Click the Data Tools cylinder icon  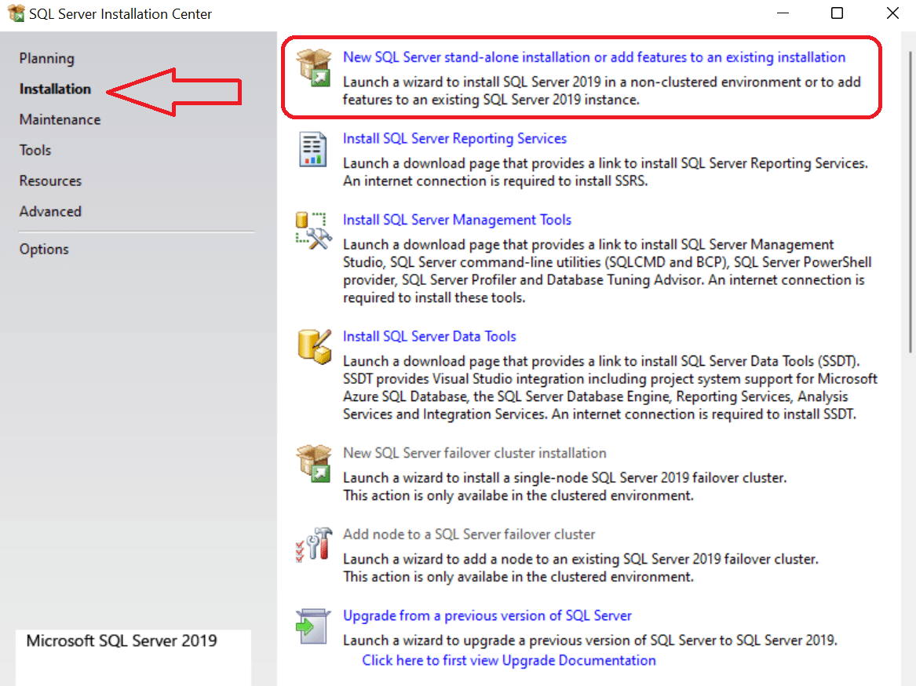314,346
